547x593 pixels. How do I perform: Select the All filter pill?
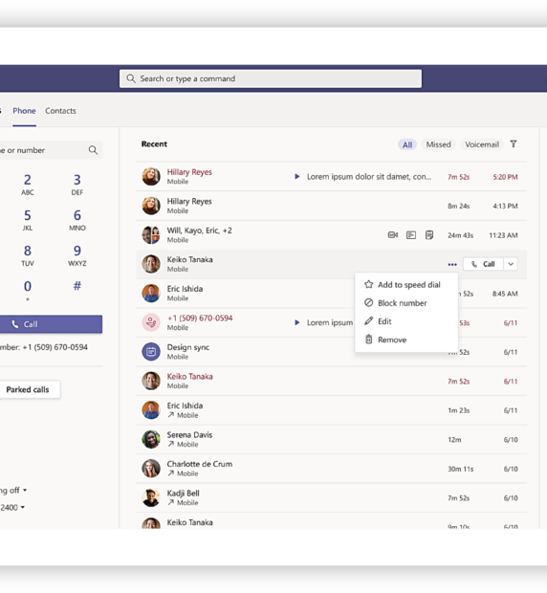(x=407, y=144)
